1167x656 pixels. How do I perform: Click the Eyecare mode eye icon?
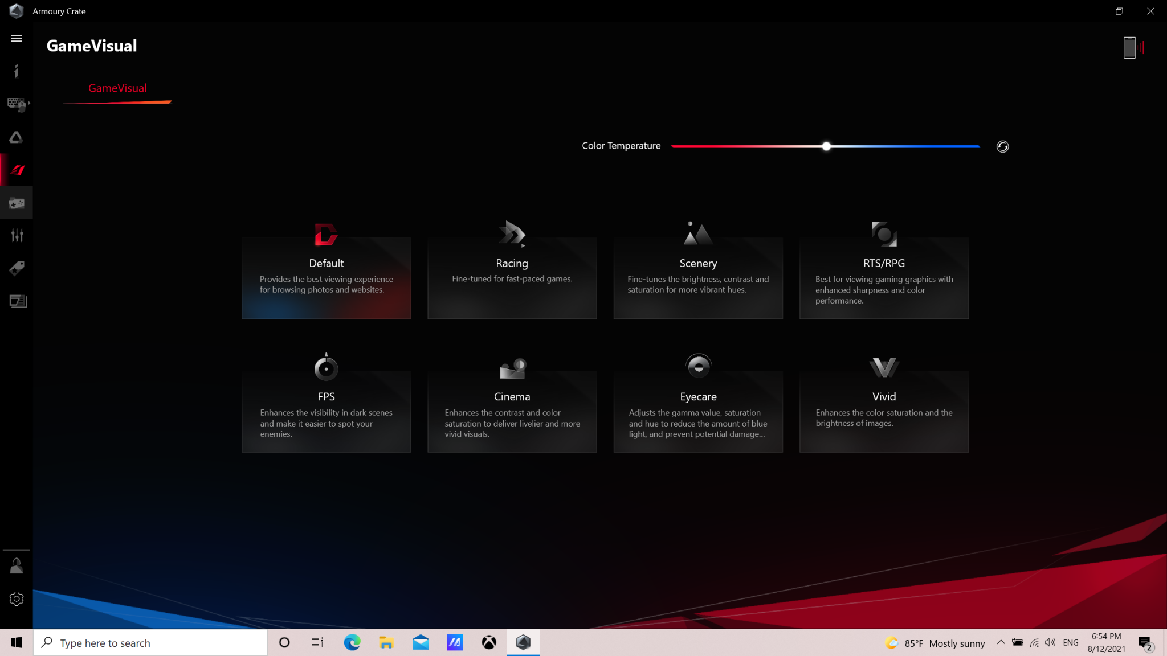[699, 366]
